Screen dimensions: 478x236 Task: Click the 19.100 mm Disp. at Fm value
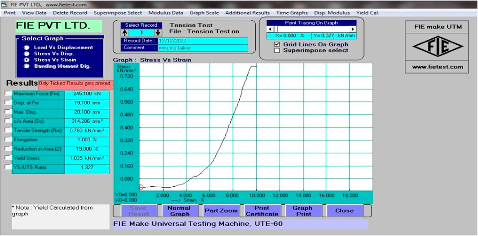(x=87, y=103)
